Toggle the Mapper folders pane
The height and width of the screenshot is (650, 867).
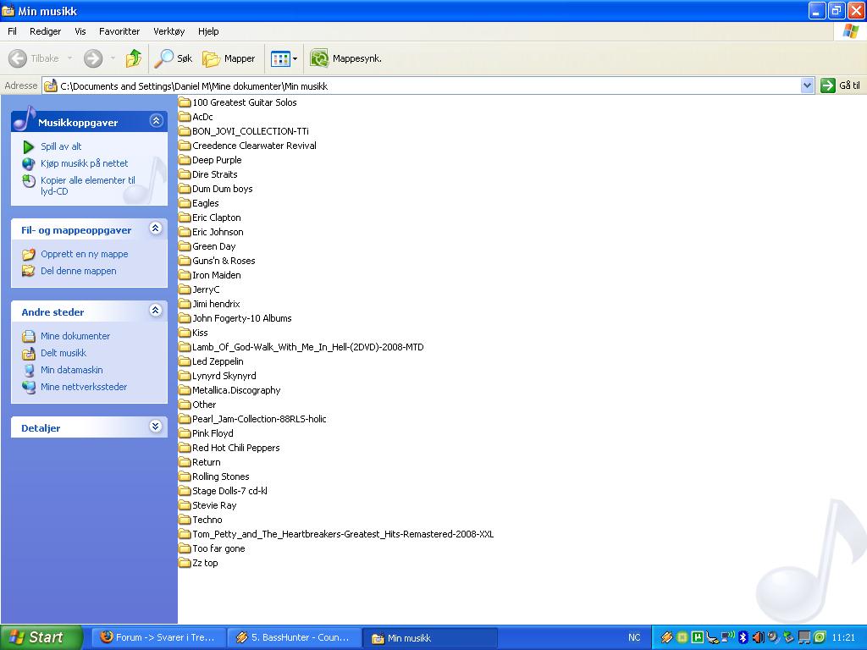click(x=229, y=58)
